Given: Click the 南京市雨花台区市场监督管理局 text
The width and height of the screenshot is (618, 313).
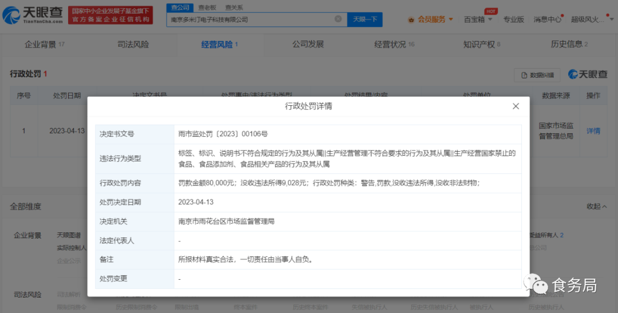Looking at the screenshot, I should (x=226, y=221).
